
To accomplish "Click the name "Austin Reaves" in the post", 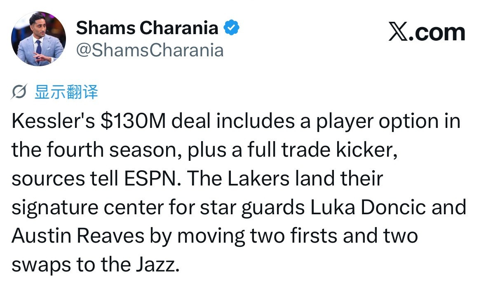I will click(x=78, y=236).
